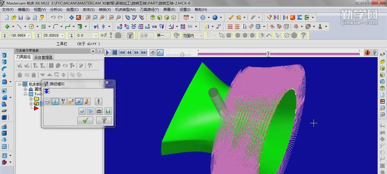Image resolution: width=387 pixels, height=174 pixels.
Task: Switch to 刀具路径 tab
Action: (x=24, y=57)
